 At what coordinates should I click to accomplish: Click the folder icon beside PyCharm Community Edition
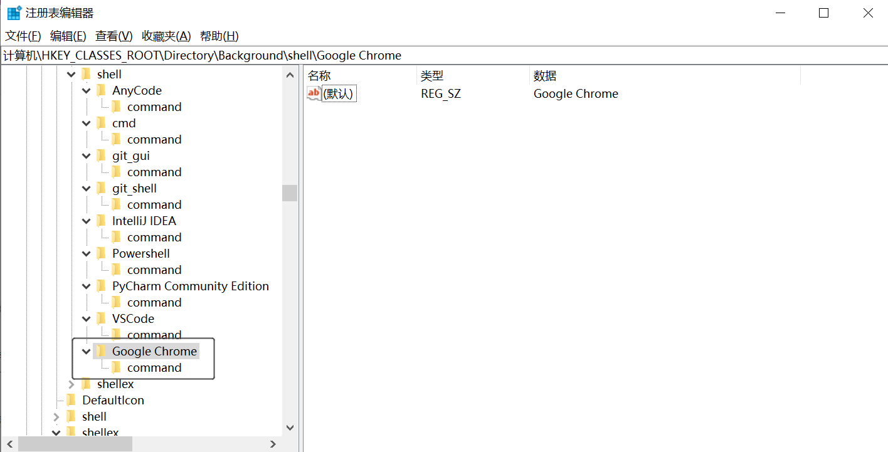(x=101, y=286)
